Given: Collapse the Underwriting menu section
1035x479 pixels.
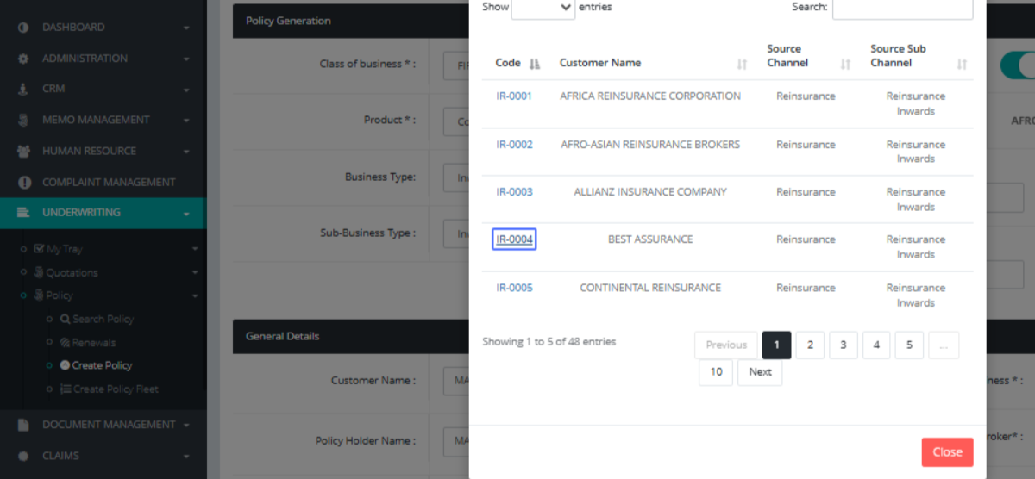Looking at the screenshot, I should click(x=186, y=213).
